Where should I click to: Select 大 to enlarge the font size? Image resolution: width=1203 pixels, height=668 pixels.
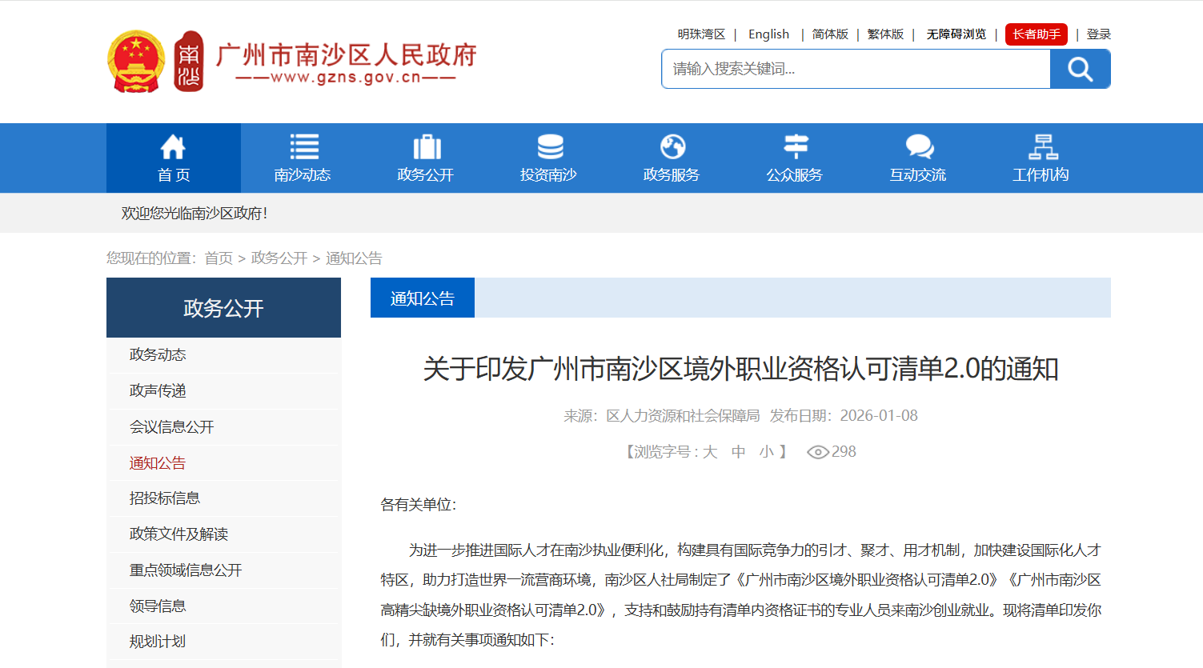coord(709,451)
